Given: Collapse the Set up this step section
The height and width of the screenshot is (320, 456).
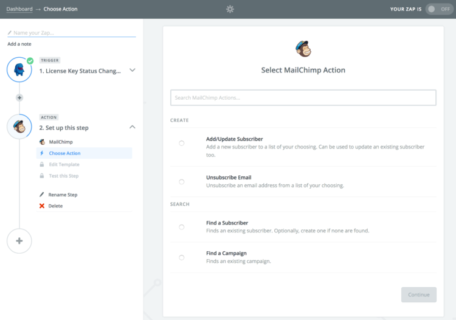Looking at the screenshot, I should [x=133, y=127].
